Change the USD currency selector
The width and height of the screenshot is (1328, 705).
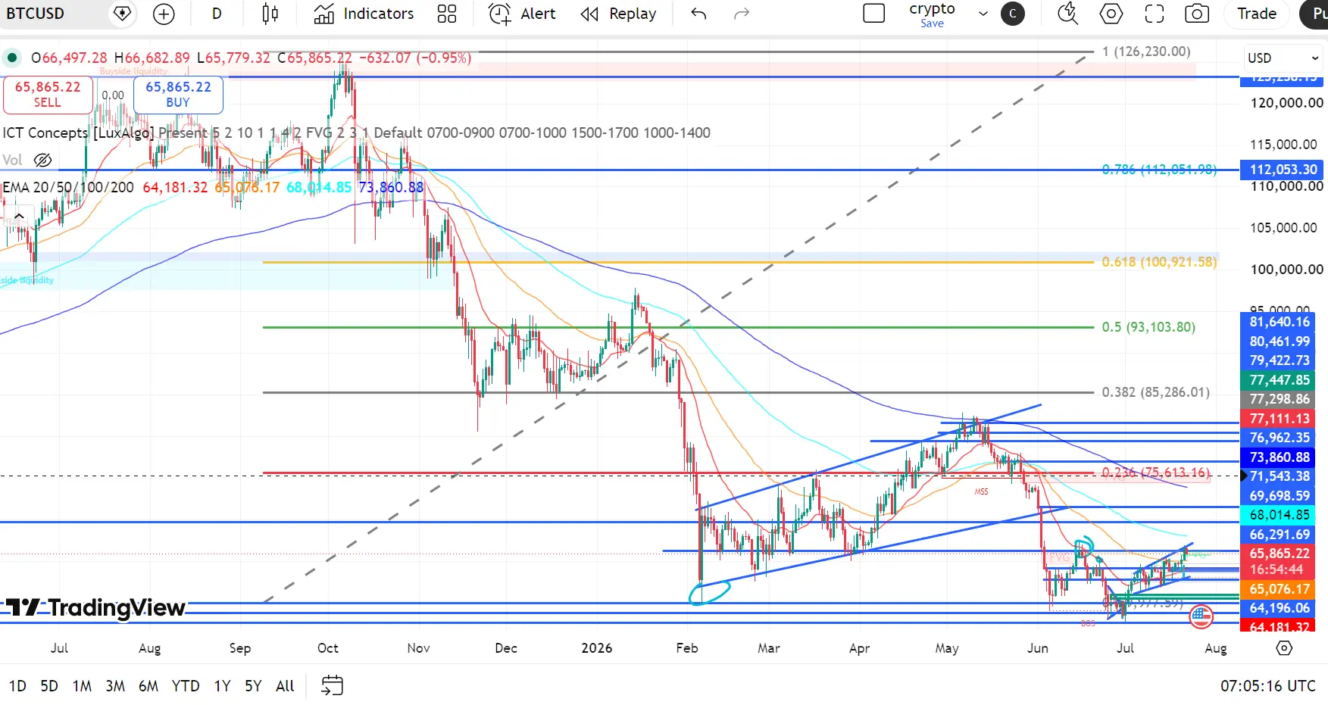1283,58
